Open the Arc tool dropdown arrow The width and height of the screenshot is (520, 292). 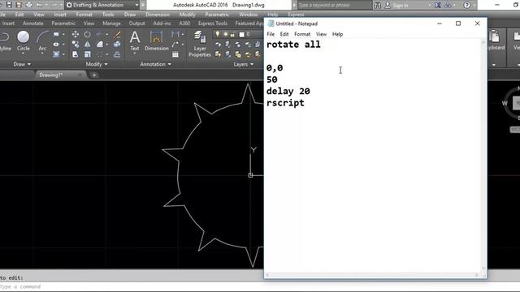click(x=42, y=54)
